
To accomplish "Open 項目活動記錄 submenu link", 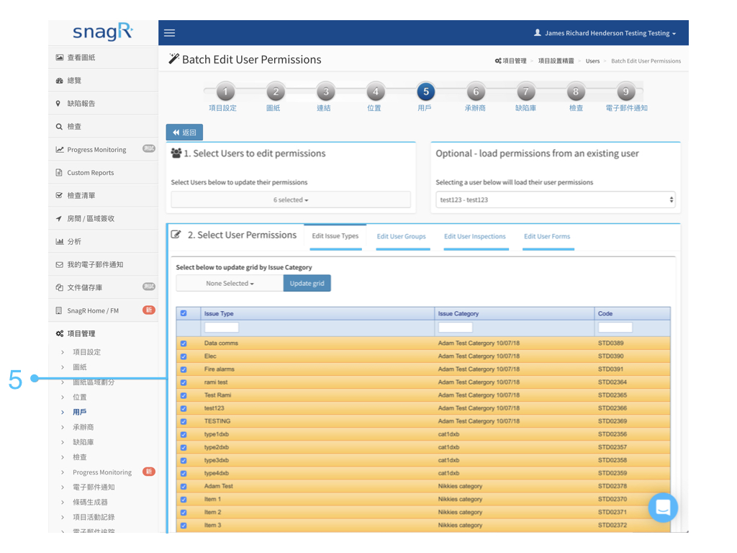I will click(x=94, y=517).
